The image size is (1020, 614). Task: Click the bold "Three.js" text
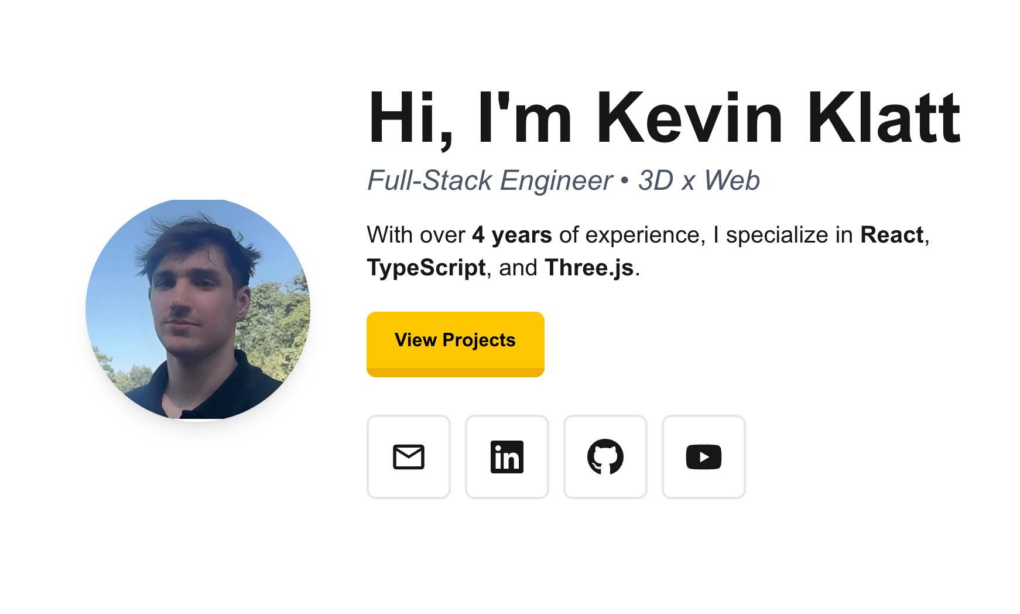589,268
